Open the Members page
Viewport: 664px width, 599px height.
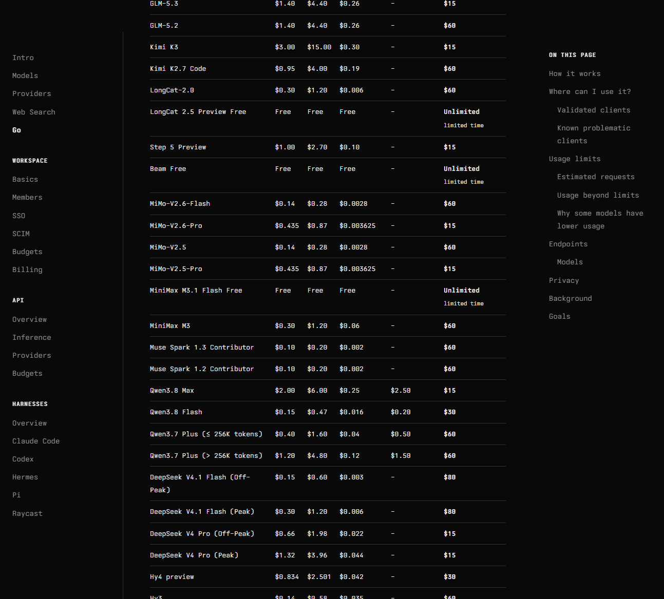click(x=27, y=197)
